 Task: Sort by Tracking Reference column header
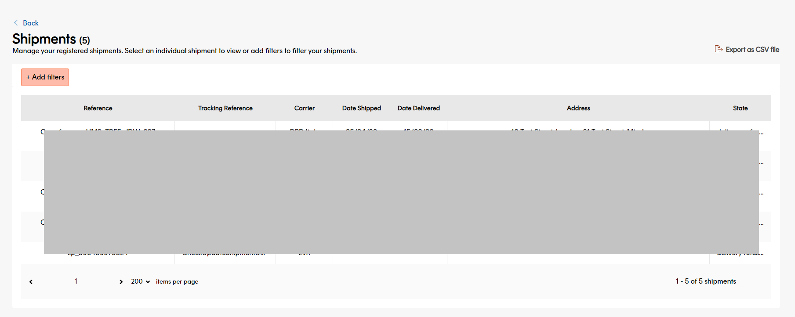[x=225, y=108]
